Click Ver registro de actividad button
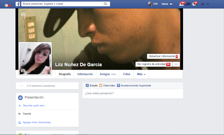The width and height of the screenshot is (224, 135). [x=154, y=64]
